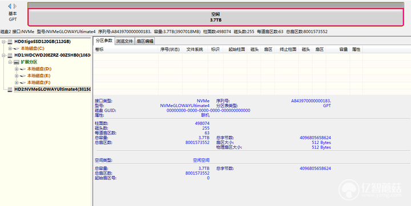Open the 浏览文件 tab
Image resolution: width=411 pixels, height=206 pixels.
[x=125, y=41]
